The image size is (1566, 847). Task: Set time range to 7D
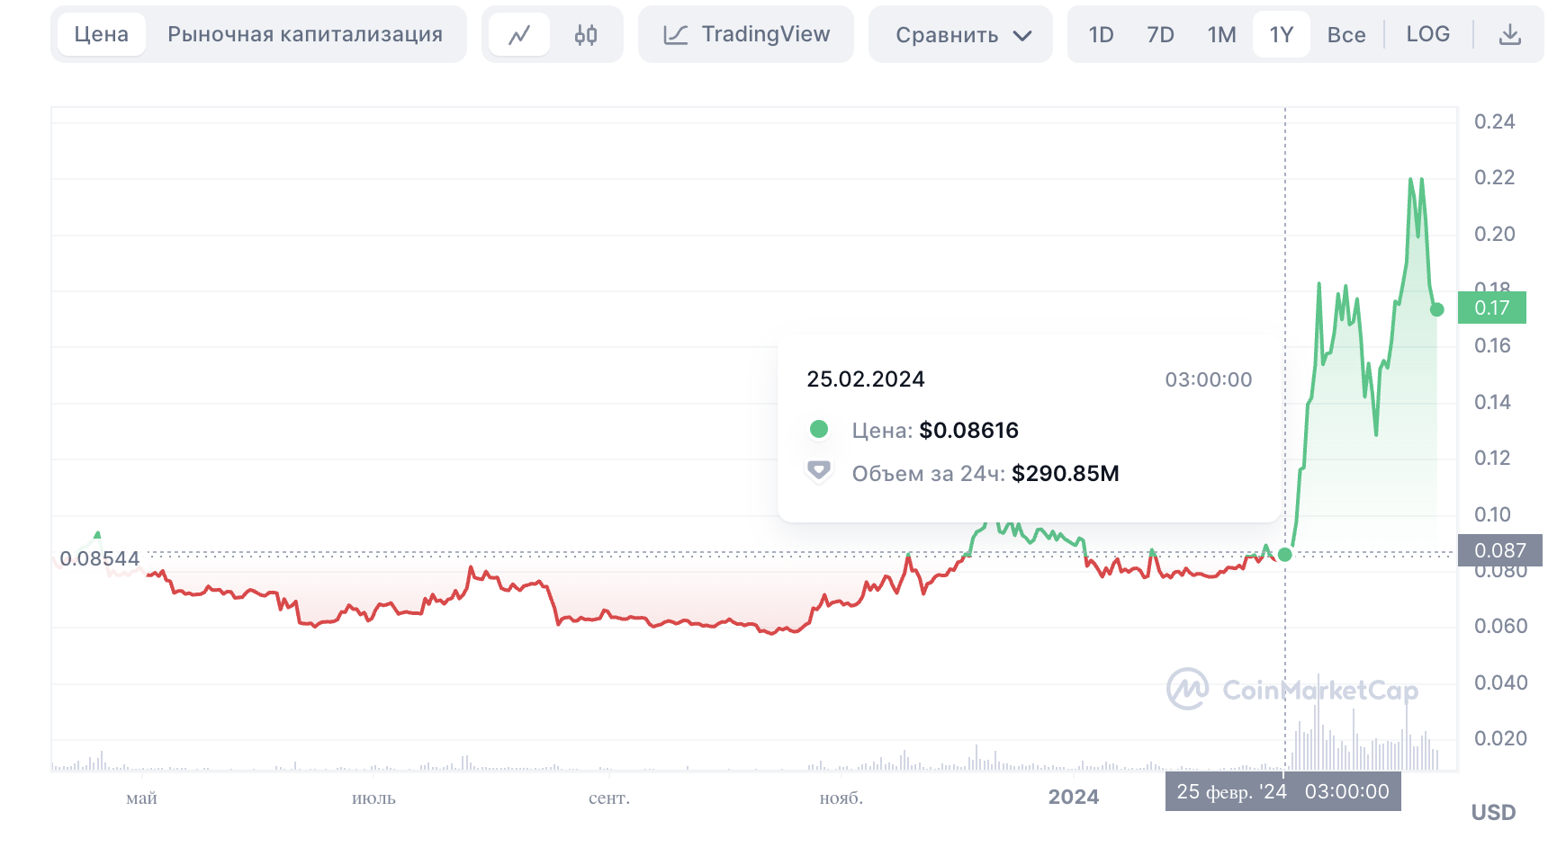coord(1160,34)
